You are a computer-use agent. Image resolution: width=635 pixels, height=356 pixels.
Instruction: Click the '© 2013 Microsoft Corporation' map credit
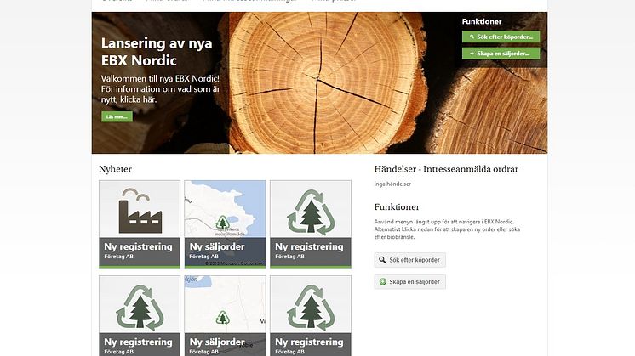(235, 263)
